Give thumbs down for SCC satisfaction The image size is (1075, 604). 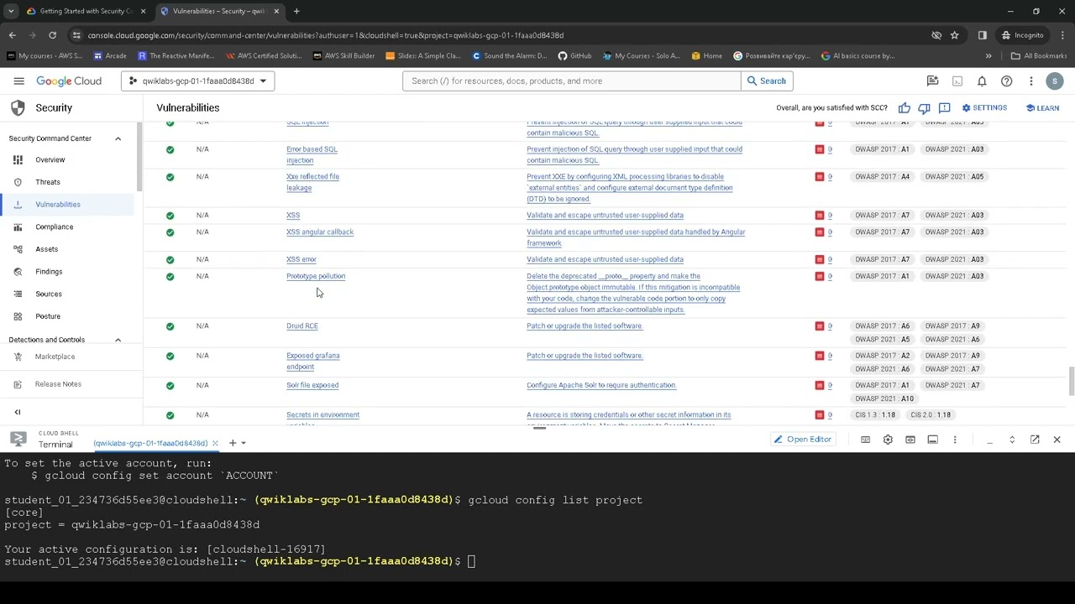coord(925,108)
